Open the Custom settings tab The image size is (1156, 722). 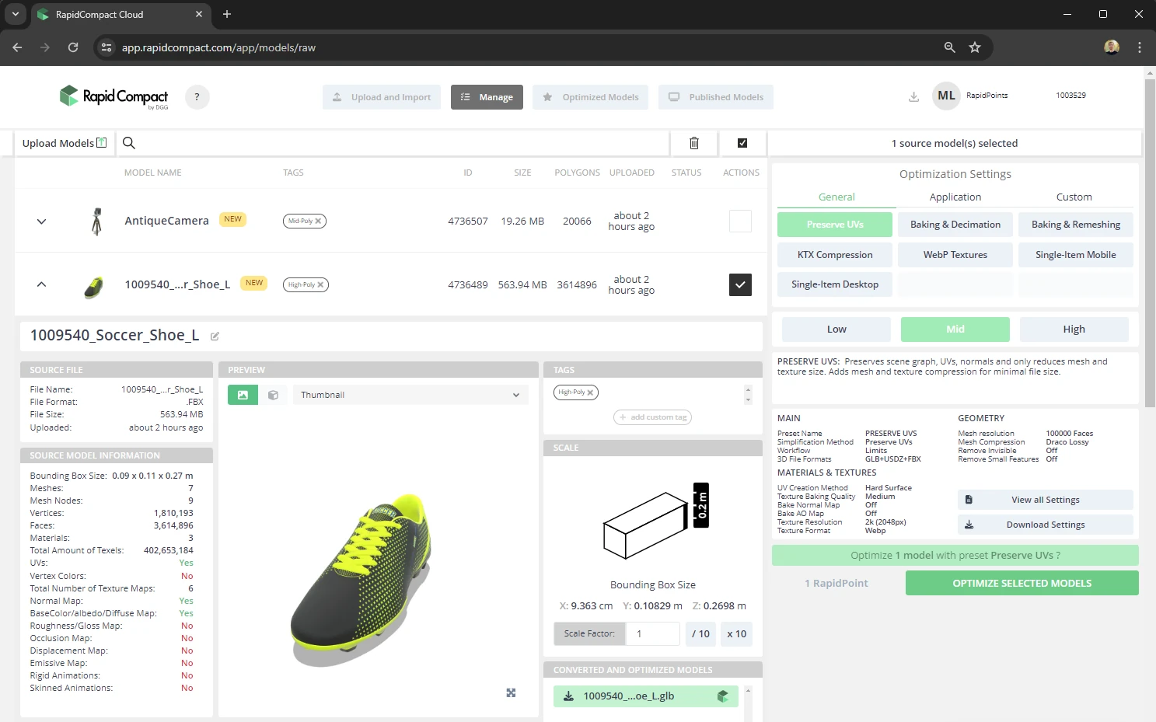[1074, 197]
